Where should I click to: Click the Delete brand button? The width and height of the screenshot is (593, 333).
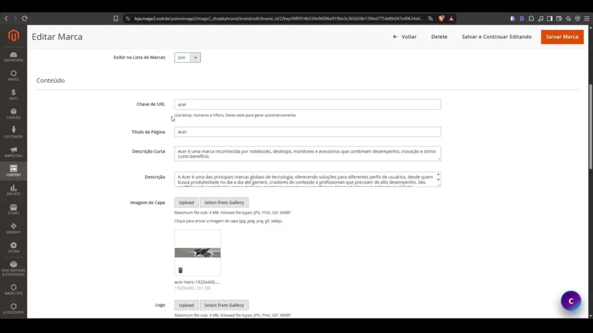(439, 36)
